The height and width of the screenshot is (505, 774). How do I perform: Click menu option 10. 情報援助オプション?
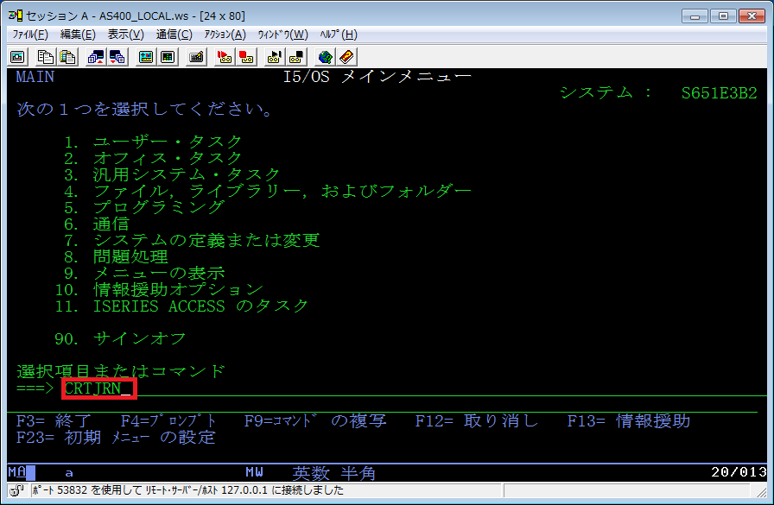[158, 289]
